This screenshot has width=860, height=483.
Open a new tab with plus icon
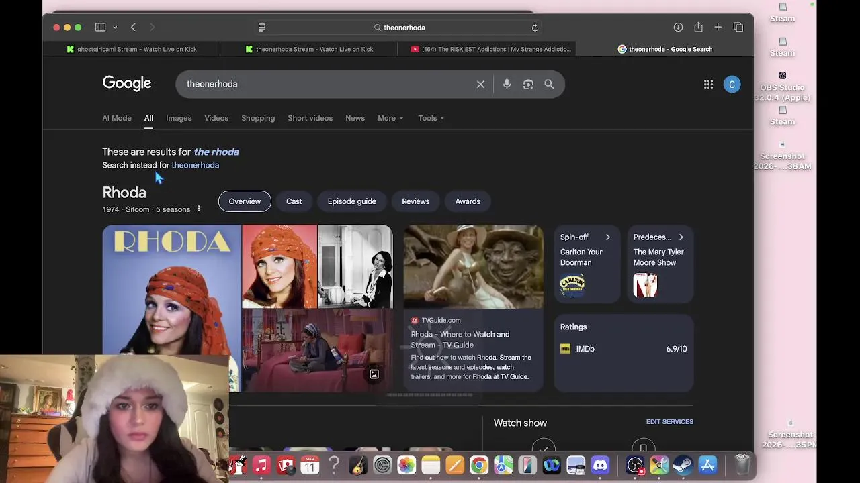[x=718, y=28]
